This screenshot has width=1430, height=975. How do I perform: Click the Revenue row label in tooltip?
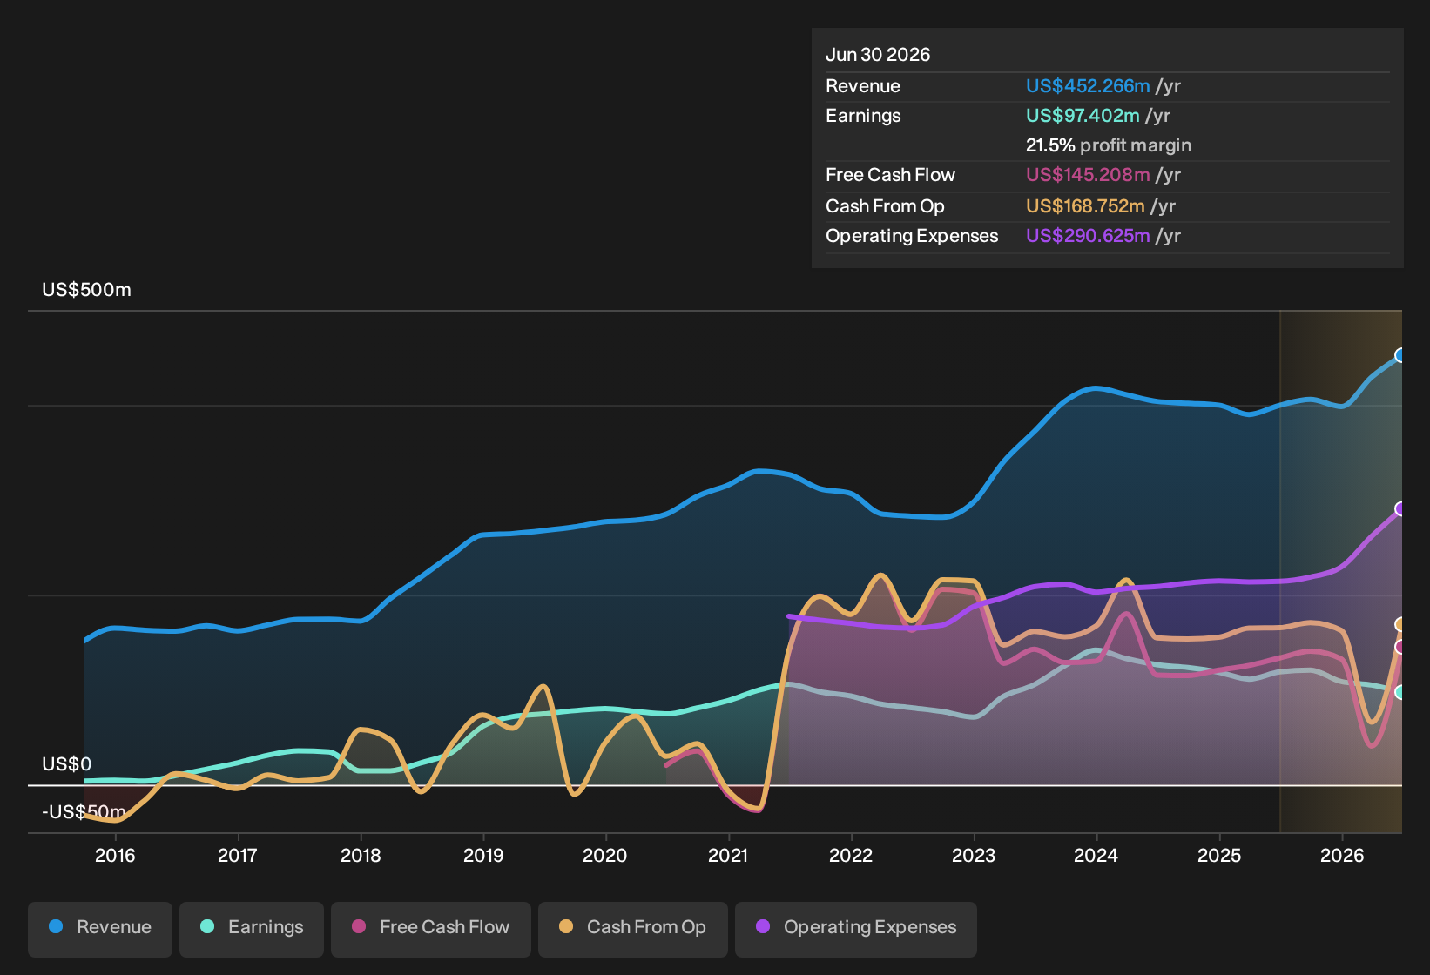[863, 86]
